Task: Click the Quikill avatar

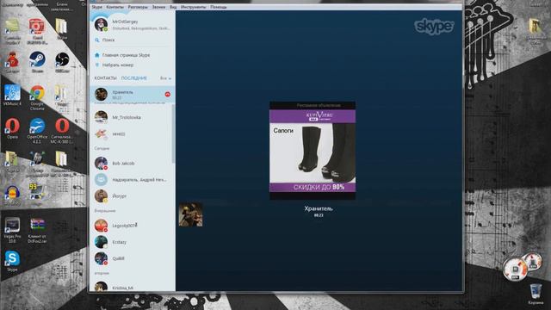Action: point(101,258)
